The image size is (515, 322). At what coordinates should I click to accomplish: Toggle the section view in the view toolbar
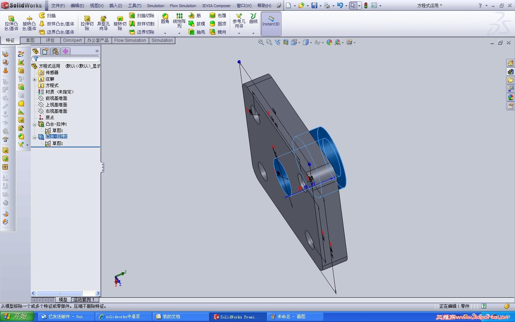coord(285,42)
